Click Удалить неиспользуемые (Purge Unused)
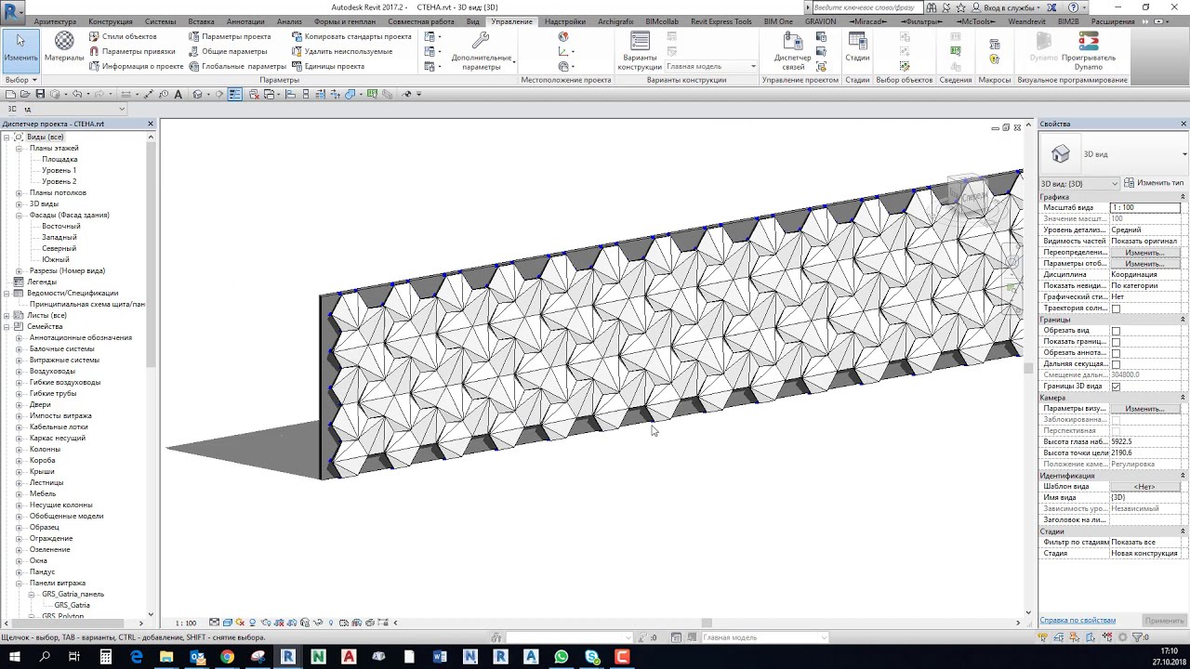The height and width of the screenshot is (669, 1190). point(341,51)
